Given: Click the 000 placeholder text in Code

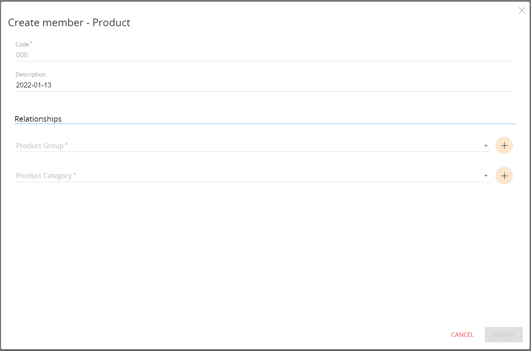Looking at the screenshot, I should pyautogui.click(x=22, y=55).
